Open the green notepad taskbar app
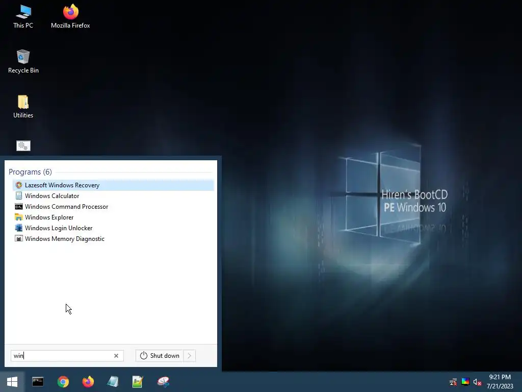 [138, 382]
